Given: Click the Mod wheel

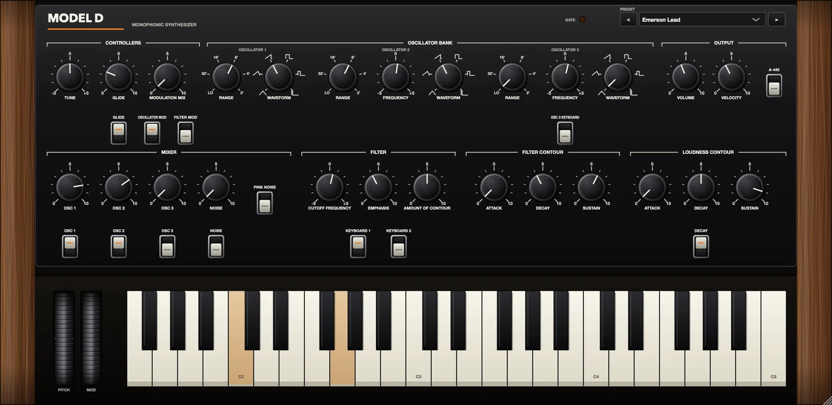Looking at the screenshot, I should click(91, 338).
